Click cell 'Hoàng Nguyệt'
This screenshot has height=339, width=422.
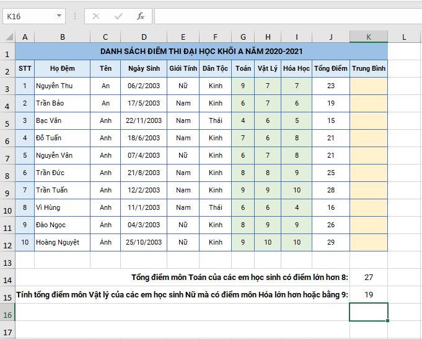tap(62, 242)
